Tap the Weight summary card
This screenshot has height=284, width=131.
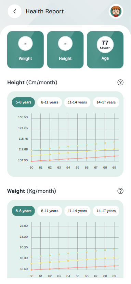[26, 50]
